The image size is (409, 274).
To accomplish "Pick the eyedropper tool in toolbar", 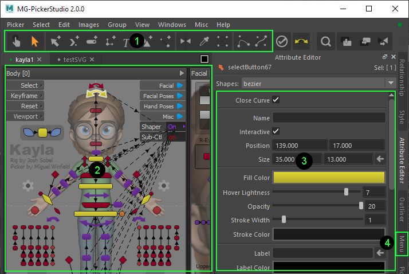I will coord(203,41).
